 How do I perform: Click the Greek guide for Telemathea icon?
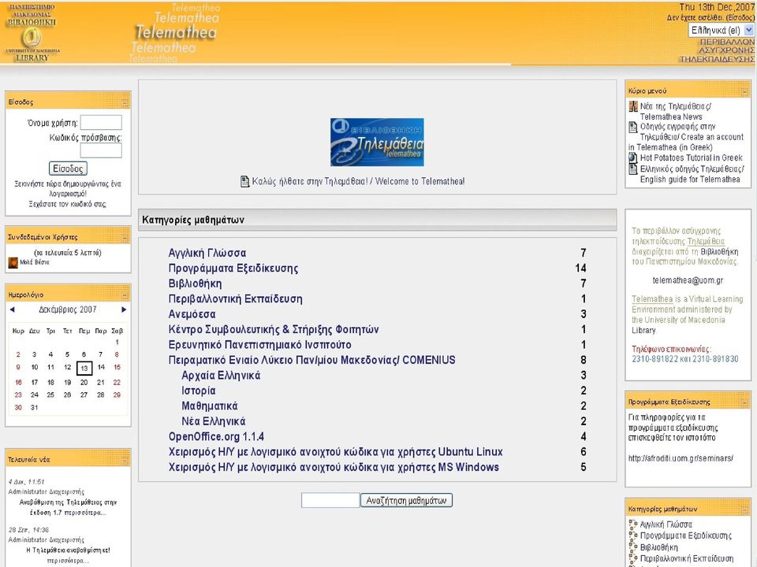[x=633, y=169]
